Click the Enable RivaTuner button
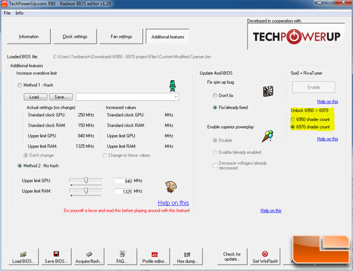 314,87
